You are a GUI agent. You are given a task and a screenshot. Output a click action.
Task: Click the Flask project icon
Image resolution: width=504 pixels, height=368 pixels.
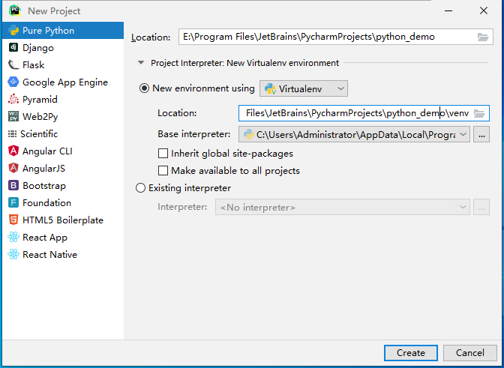click(13, 65)
